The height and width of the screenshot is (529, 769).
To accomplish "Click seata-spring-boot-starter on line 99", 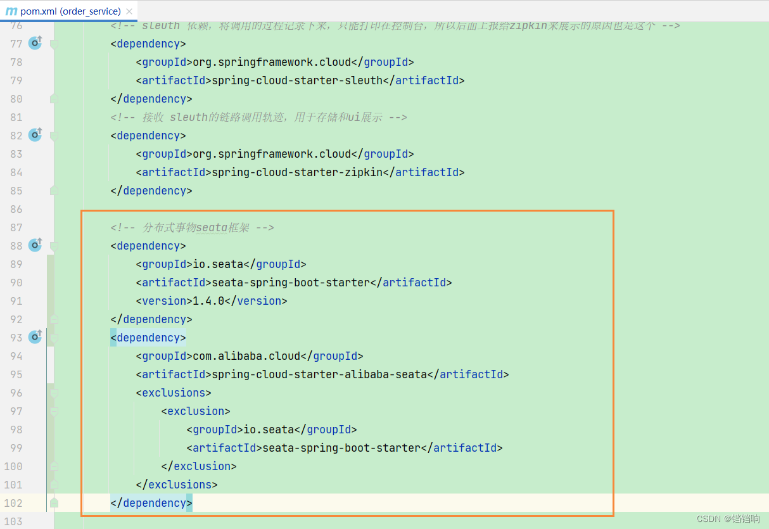I will [341, 448].
